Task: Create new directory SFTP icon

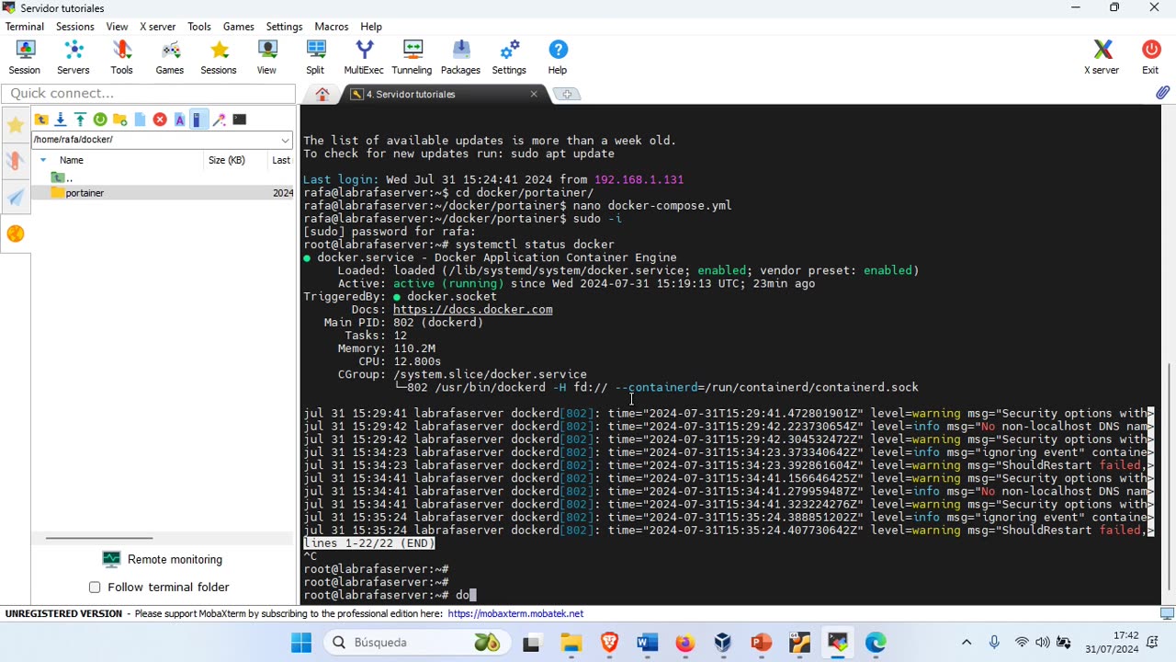Action: [x=119, y=120]
